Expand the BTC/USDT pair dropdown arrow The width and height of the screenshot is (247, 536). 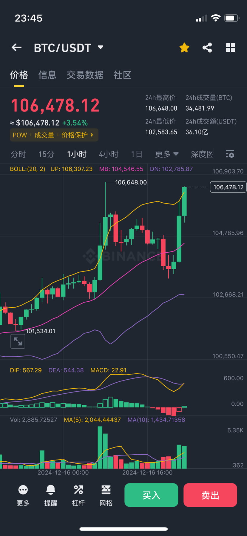(101, 47)
